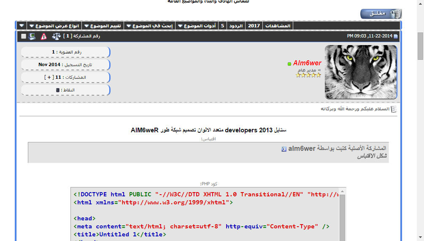Viewport: 424px width, 241px height.
Task: Click the five gold rank stars
Action: (x=308, y=75)
